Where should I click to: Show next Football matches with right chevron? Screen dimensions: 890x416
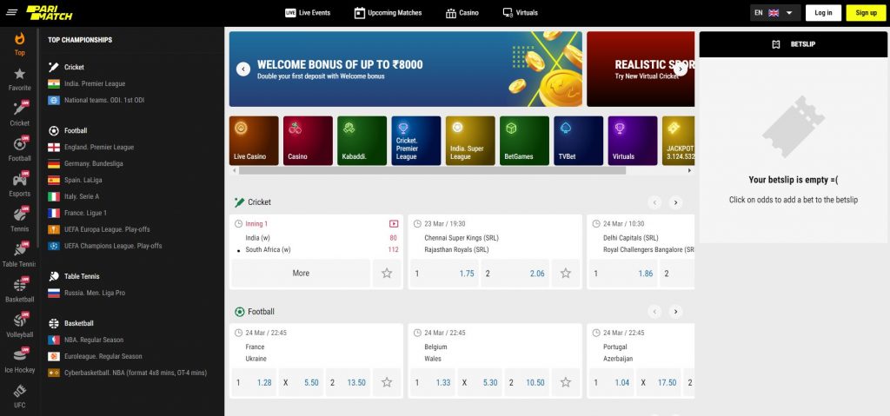674,312
